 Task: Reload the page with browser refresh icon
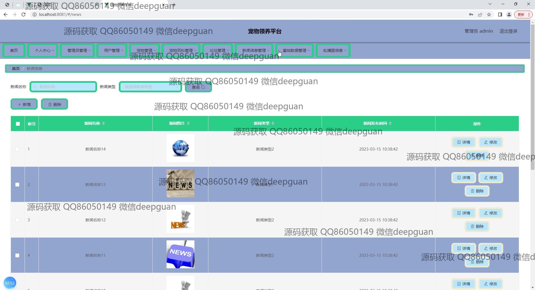pyautogui.click(x=23, y=14)
